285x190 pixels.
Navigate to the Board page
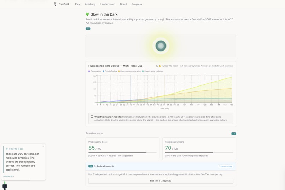pyautogui.click(x=123, y=4)
